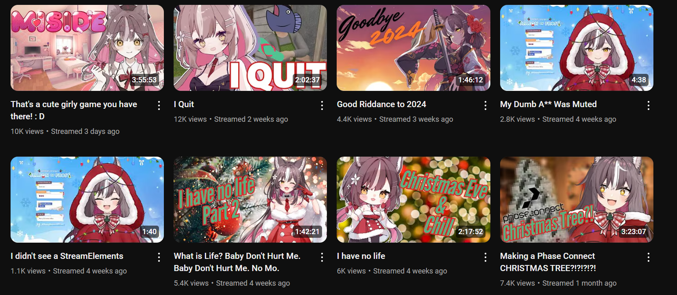Viewport: 677px width, 295px height.
Task: Open more actions for 'What is Life?' video
Action: point(322,257)
